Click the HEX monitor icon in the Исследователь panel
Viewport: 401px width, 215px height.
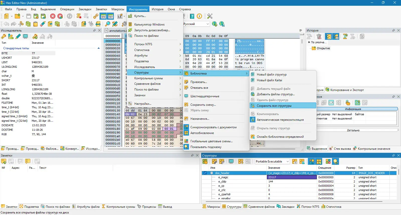[x=25, y=36]
